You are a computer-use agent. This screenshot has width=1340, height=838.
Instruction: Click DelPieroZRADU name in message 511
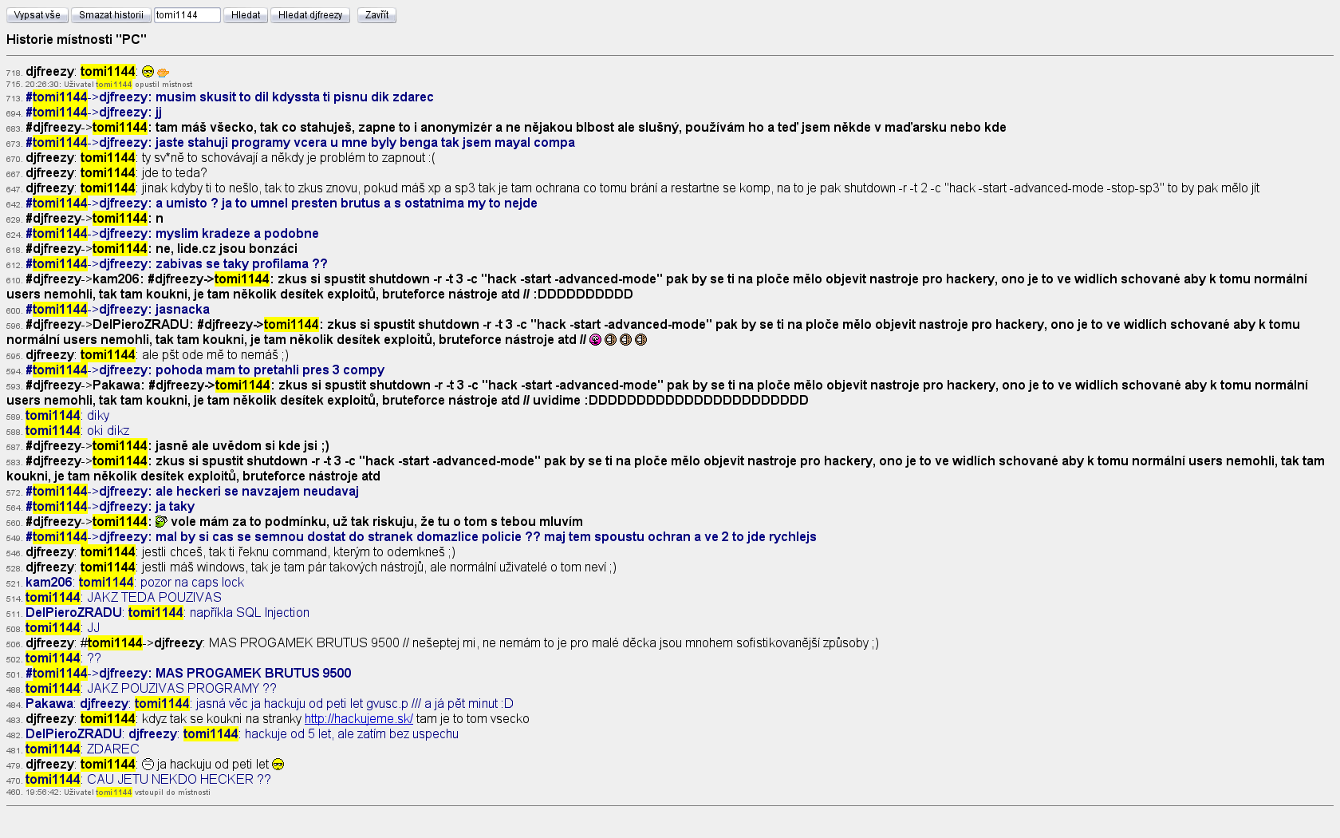(x=73, y=613)
